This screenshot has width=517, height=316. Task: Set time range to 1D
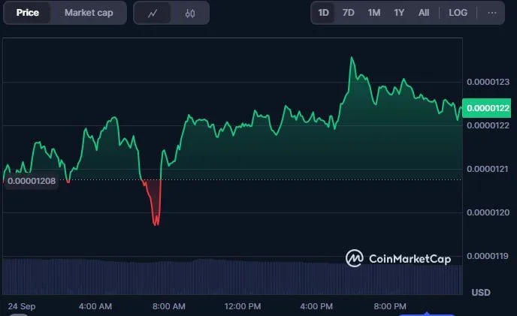[323, 13]
